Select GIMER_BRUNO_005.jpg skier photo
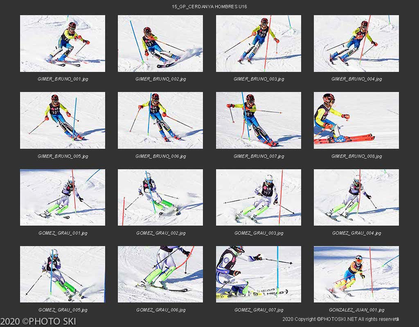Image resolution: width=419 pixels, height=327 pixels. pos(63,121)
